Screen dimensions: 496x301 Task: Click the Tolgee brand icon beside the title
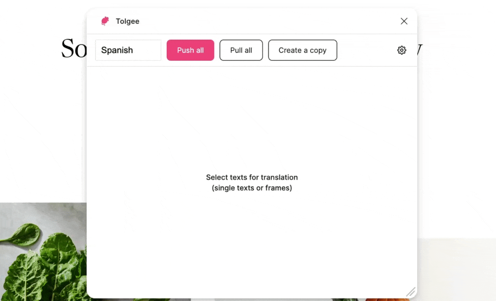105,21
